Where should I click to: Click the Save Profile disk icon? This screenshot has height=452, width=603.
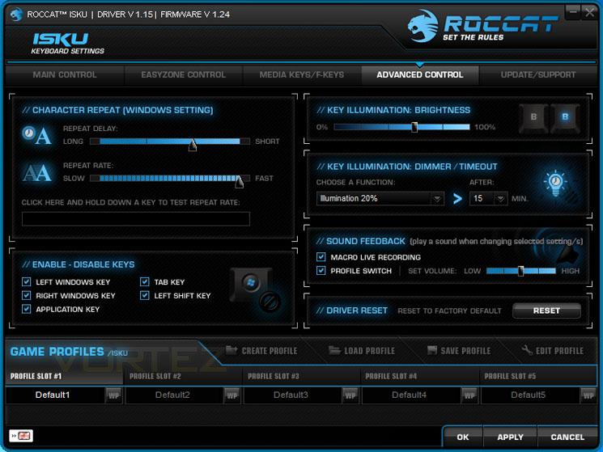click(432, 350)
